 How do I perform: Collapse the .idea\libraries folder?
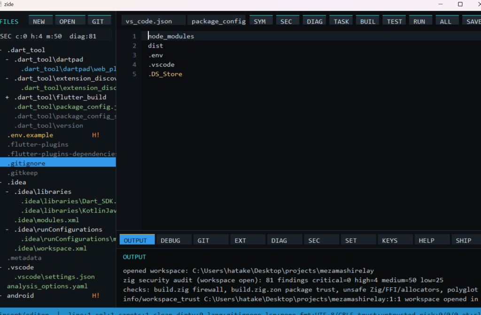click(7, 192)
